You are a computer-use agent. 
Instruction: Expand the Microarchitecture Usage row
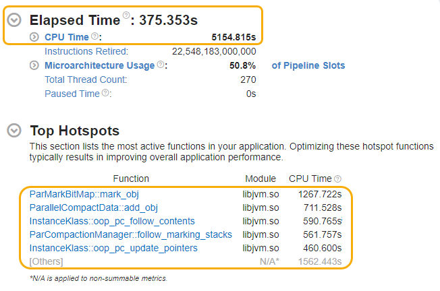pyautogui.click(x=34, y=65)
